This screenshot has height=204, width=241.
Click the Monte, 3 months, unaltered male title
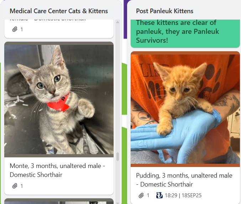57,170
